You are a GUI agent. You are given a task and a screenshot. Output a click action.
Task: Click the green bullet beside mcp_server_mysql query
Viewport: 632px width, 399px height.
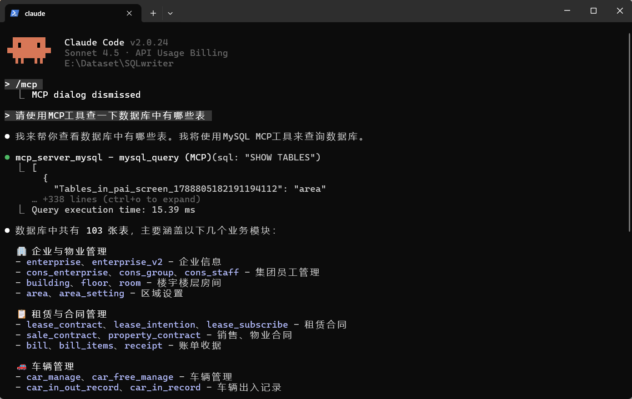coord(7,156)
